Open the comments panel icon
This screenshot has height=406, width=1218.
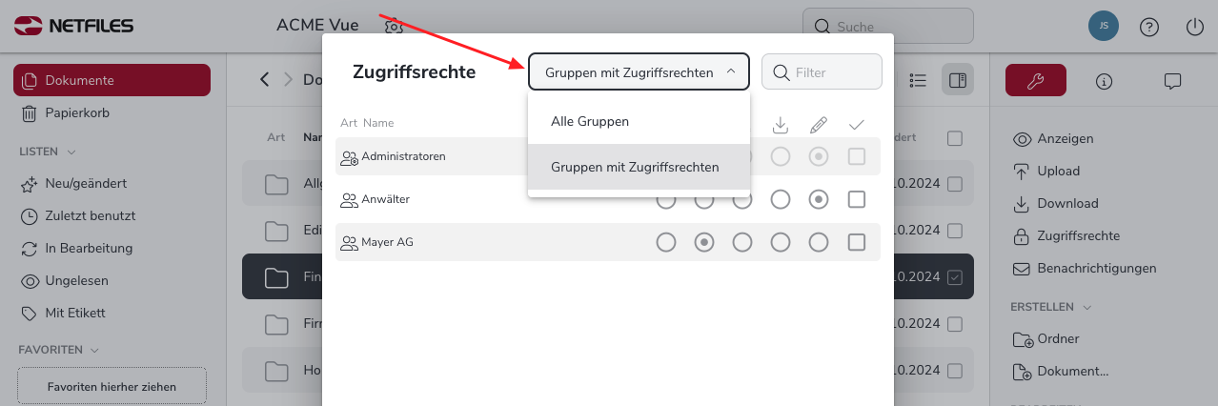coord(1173,81)
